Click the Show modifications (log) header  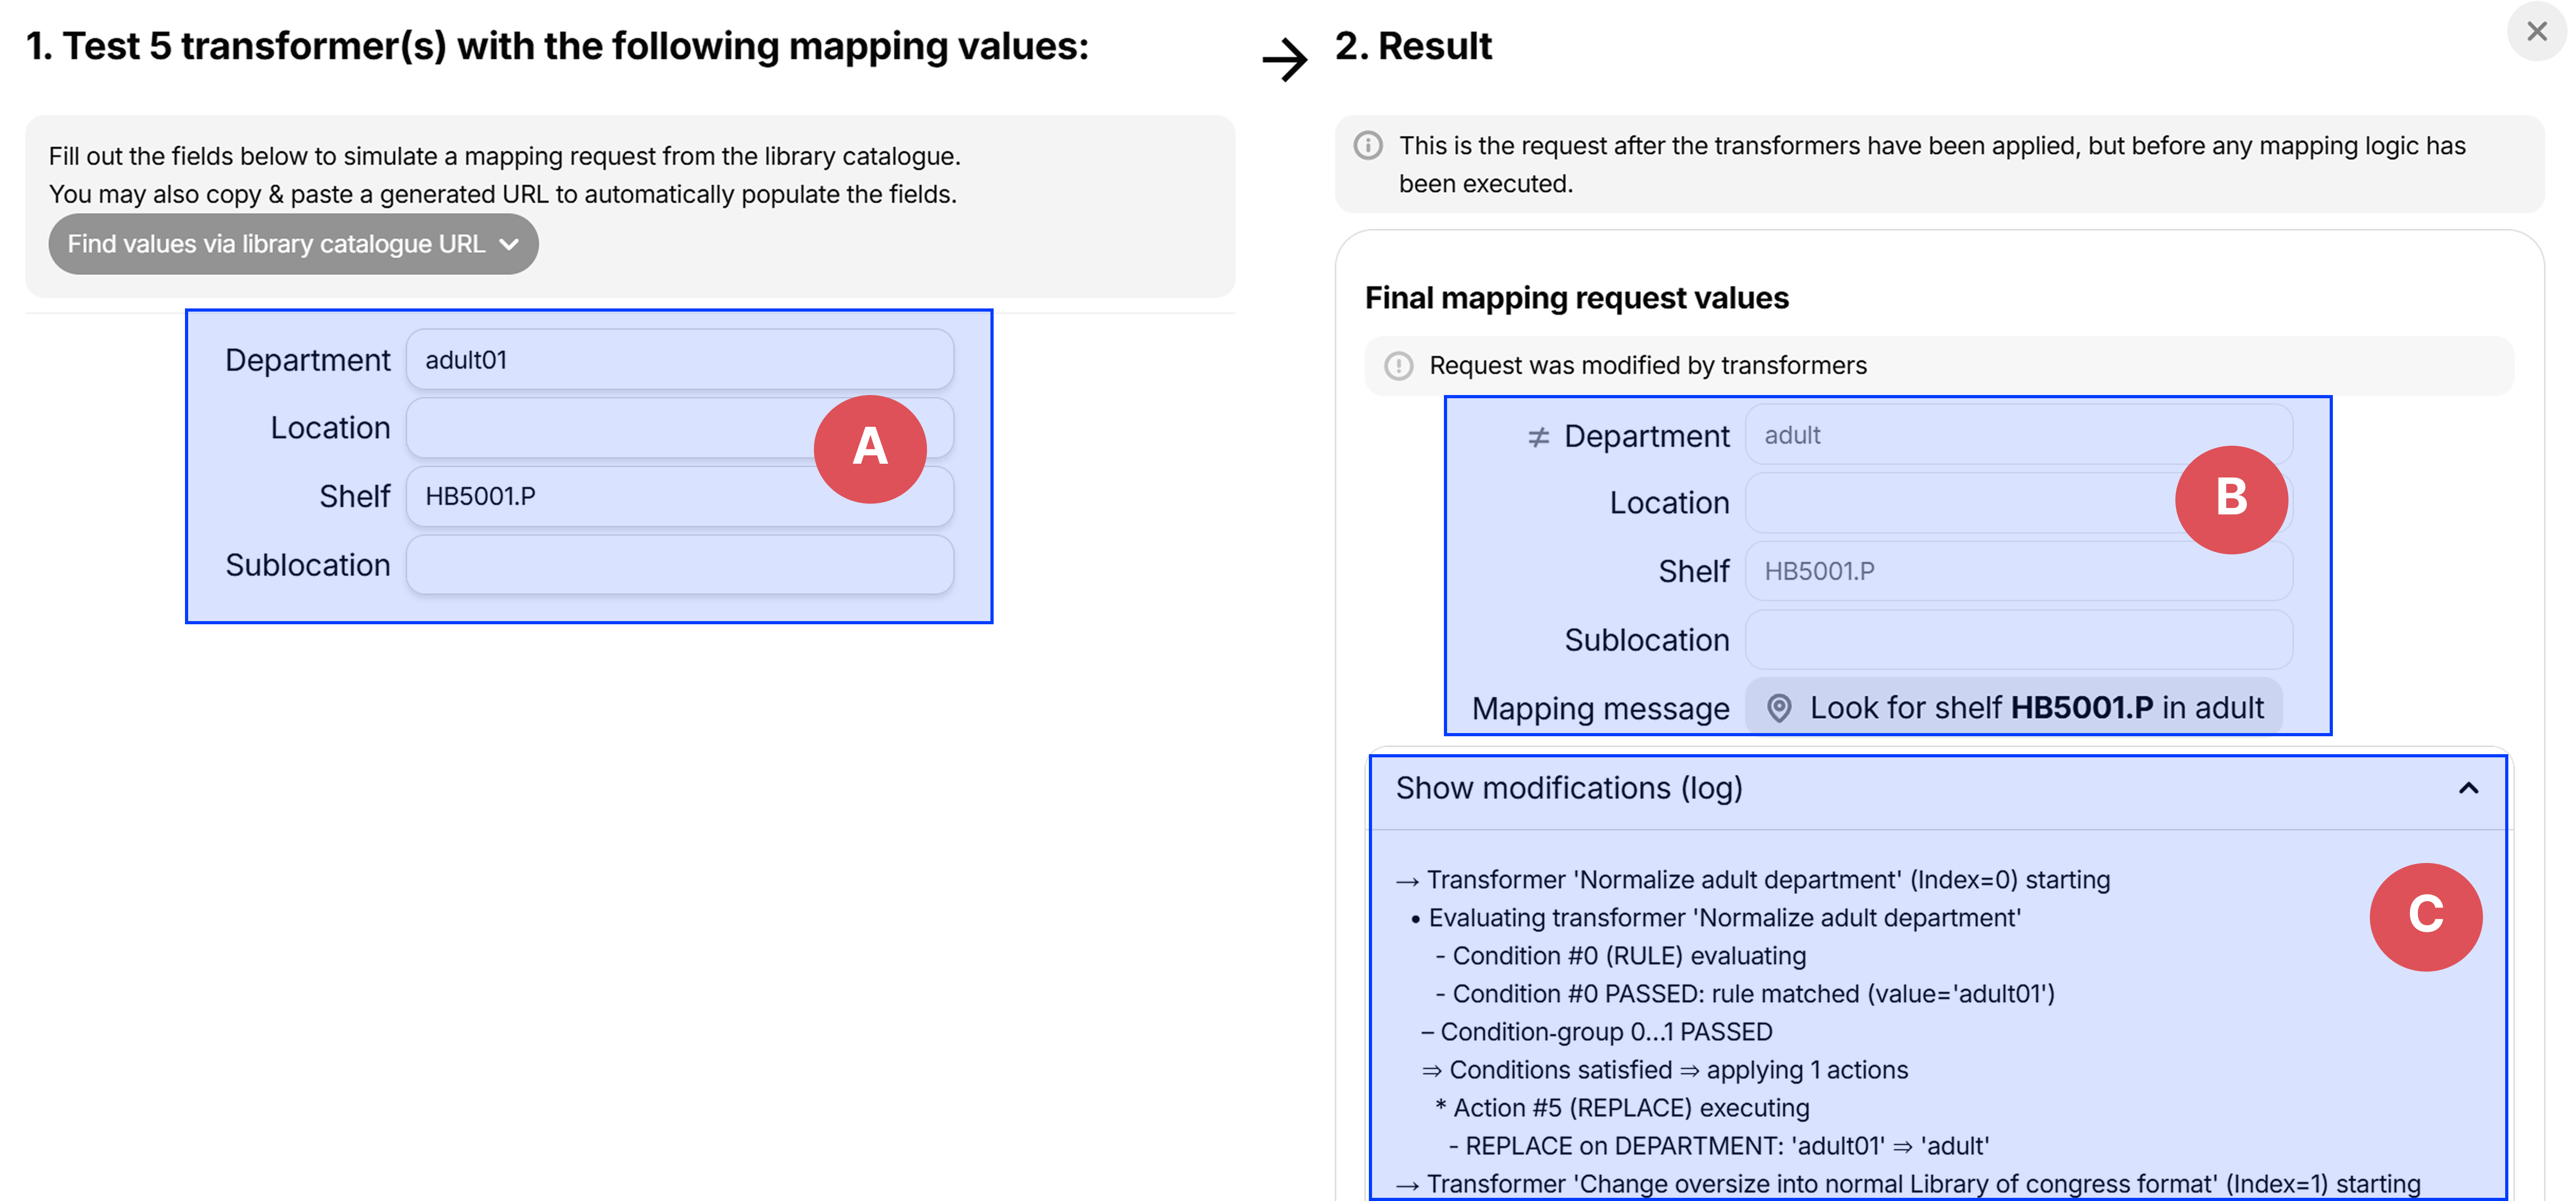(1570, 789)
